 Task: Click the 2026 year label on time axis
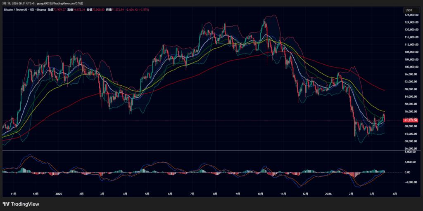pyautogui.click(x=328, y=193)
